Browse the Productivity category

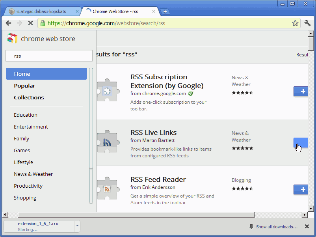[28, 186]
